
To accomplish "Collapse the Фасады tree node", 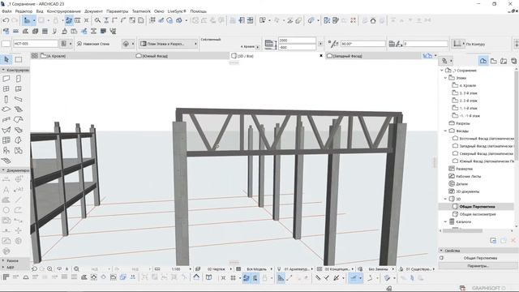I will click(445, 131).
